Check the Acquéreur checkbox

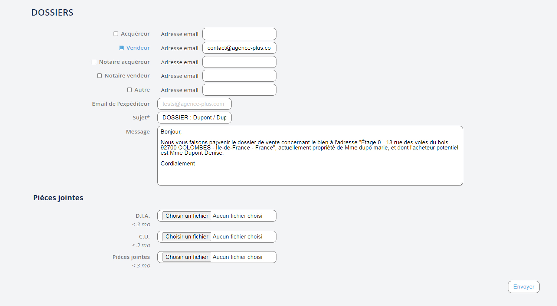(116, 34)
